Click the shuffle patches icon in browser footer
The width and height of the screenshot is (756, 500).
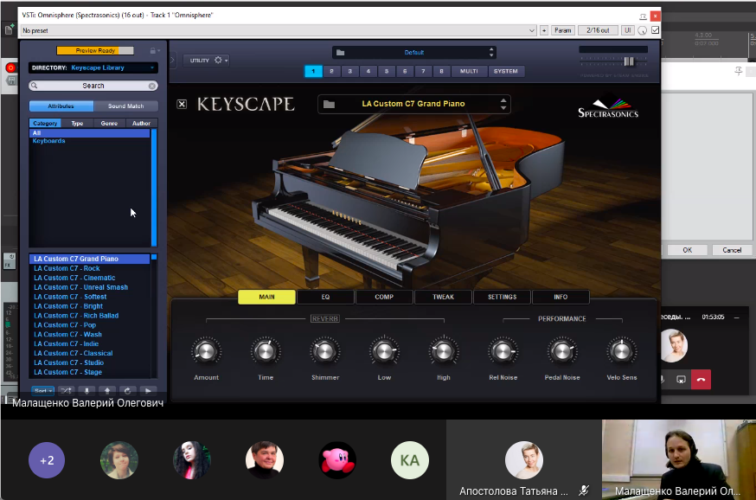click(x=65, y=391)
